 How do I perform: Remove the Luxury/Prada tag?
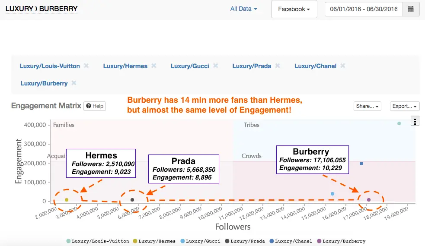point(278,66)
